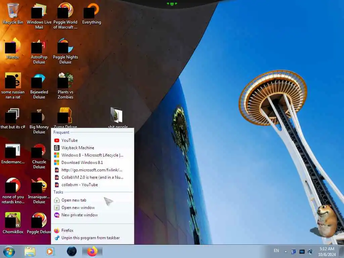Open Windows Explorer from the taskbar

[x=30, y=252]
